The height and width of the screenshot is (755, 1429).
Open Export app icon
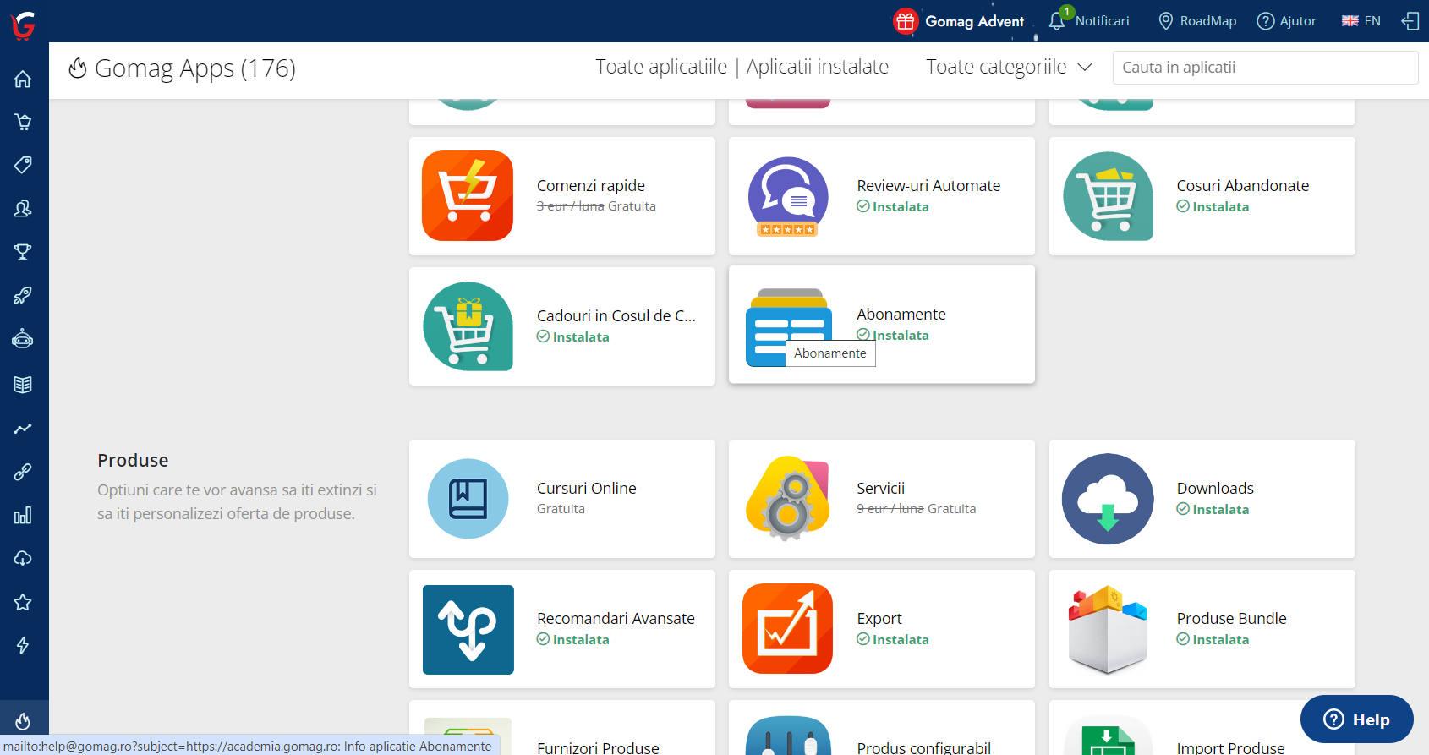point(788,629)
